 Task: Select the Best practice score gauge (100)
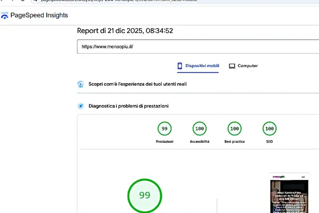coord(234,129)
